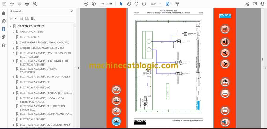
Task: Click the Save file icon
Action: tap(4, 4)
